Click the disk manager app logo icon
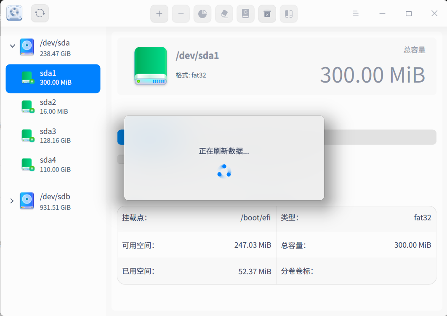The image size is (447, 316). pos(14,13)
